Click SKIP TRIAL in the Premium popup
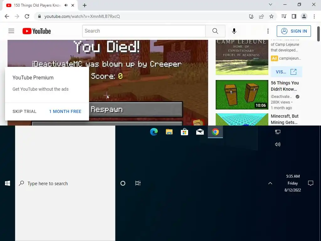Screen dimensions: 321x241 pos(24,111)
